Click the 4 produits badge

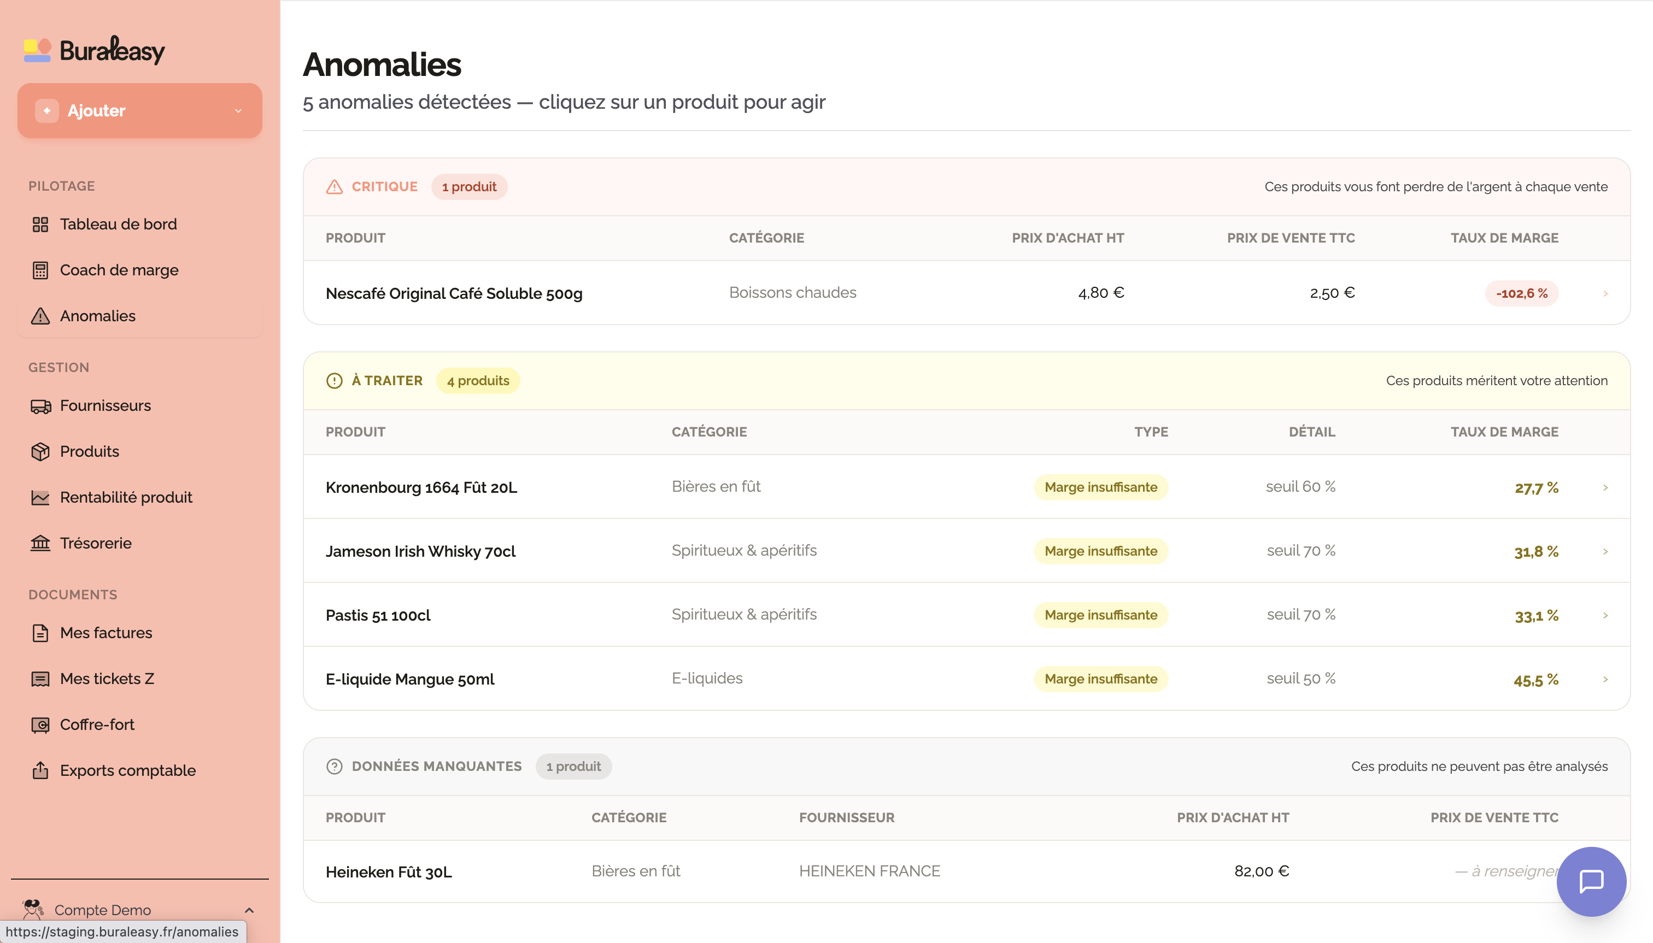coord(478,381)
